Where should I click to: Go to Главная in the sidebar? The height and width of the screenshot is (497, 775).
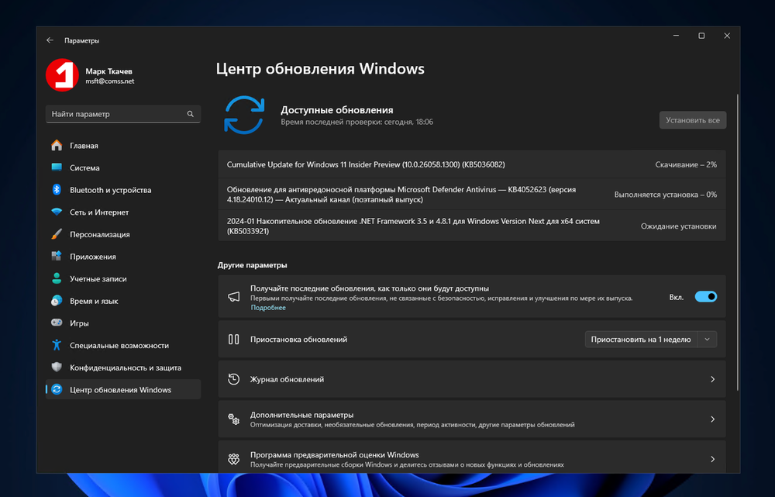coord(123,146)
